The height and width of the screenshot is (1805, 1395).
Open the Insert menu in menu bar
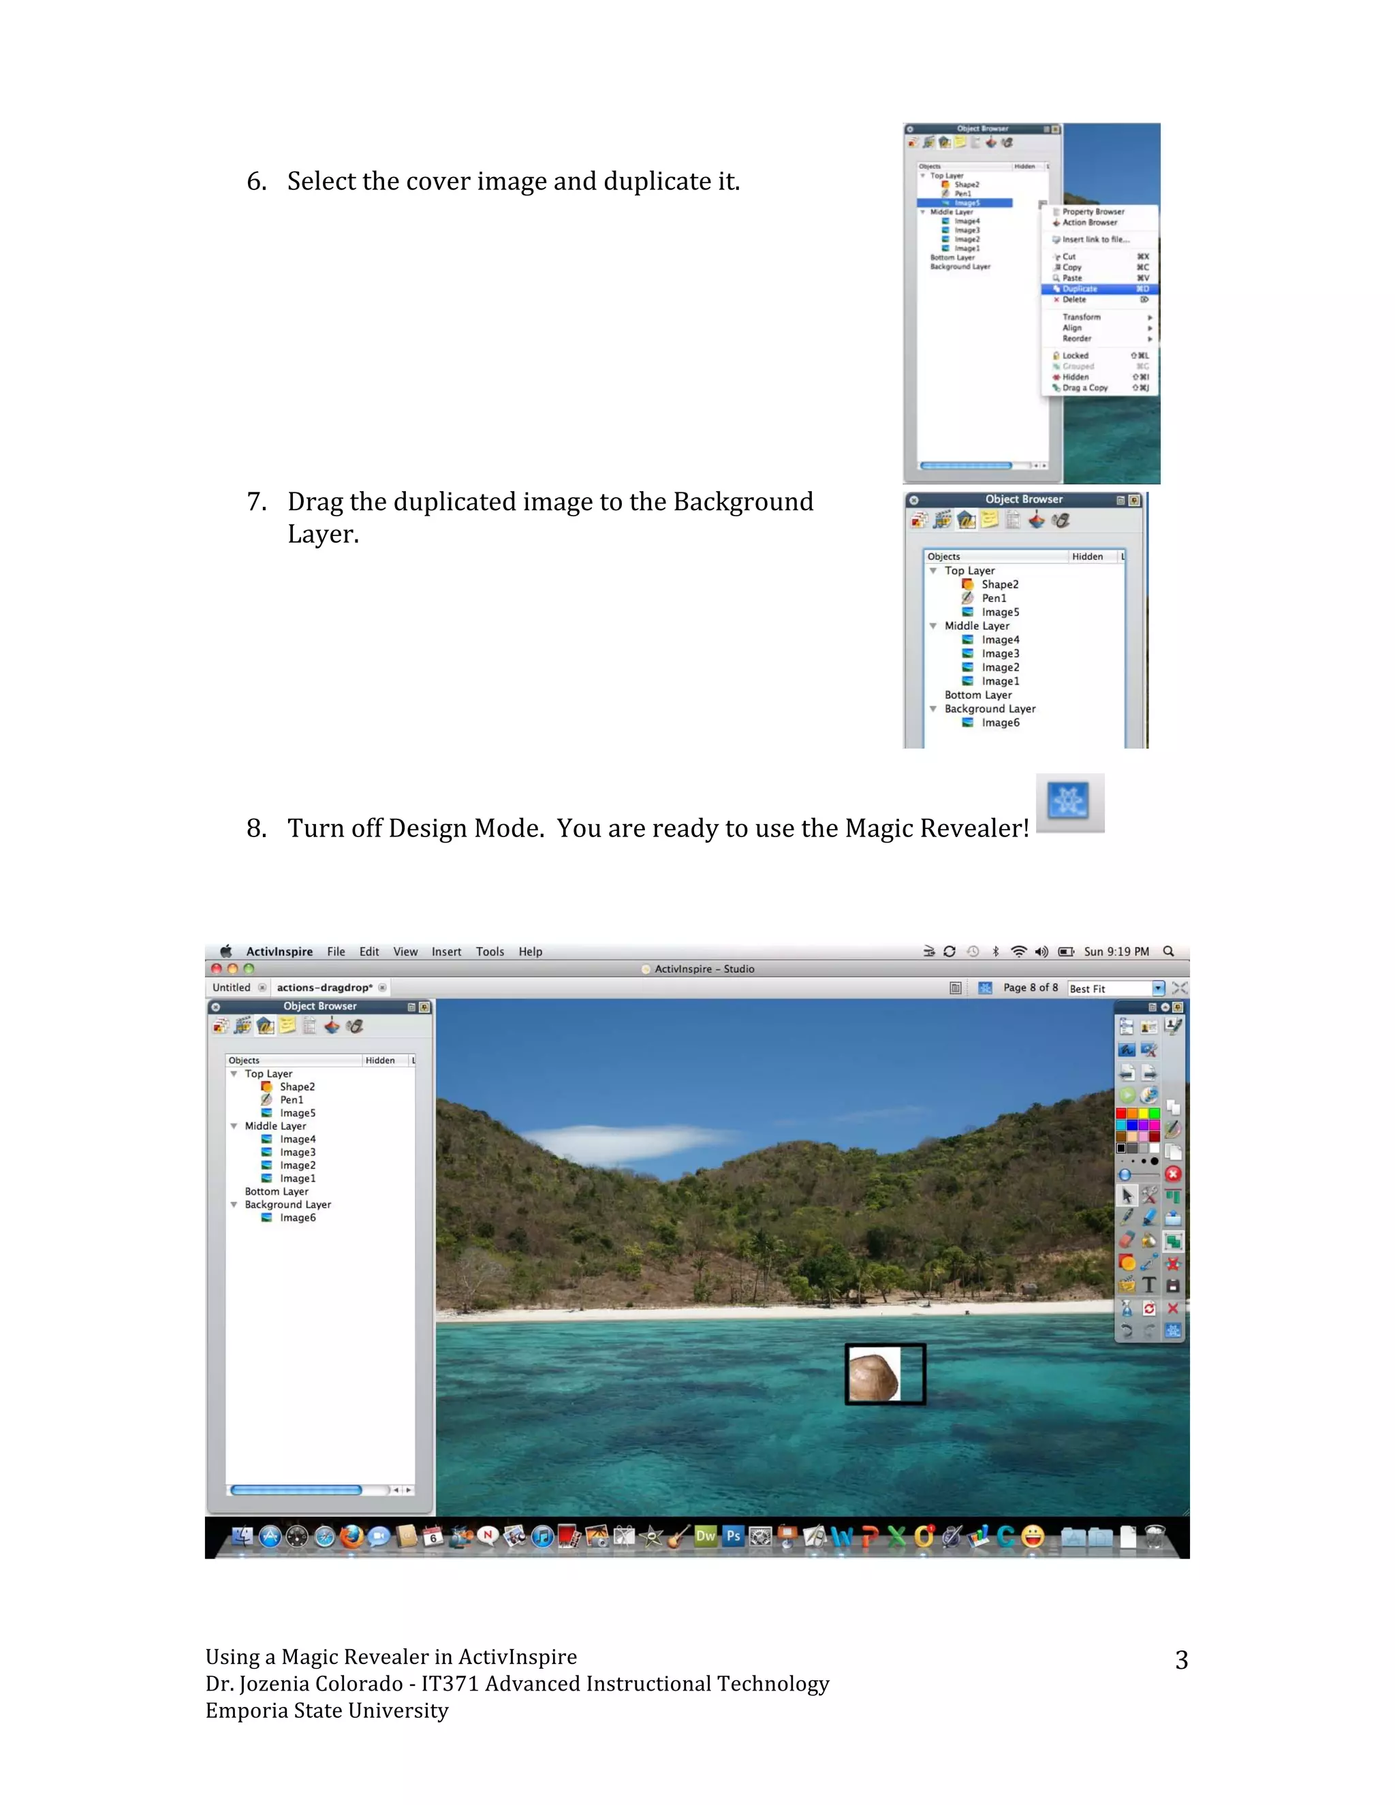446,952
